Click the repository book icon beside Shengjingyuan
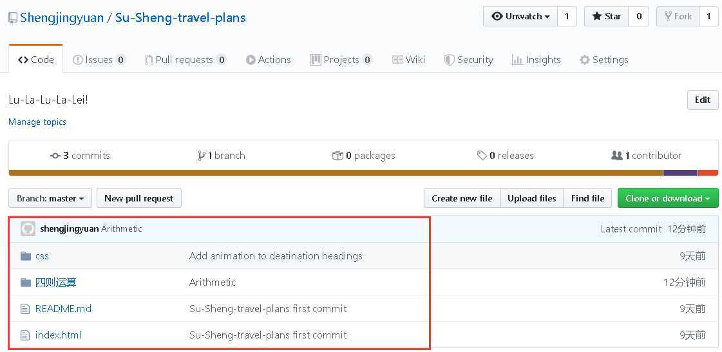 (x=13, y=18)
